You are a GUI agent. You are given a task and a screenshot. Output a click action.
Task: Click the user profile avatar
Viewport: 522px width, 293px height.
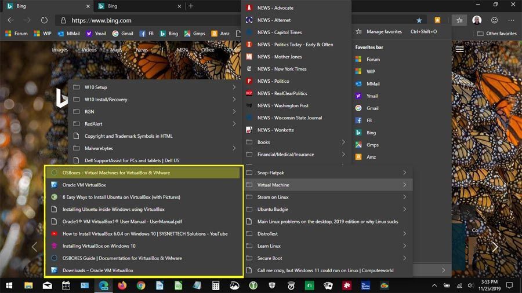click(x=477, y=20)
